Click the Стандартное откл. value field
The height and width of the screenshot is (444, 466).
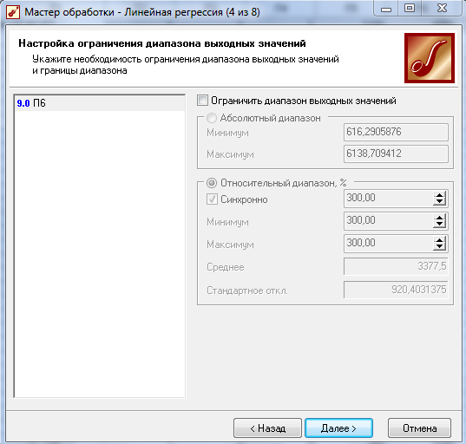point(396,290)
